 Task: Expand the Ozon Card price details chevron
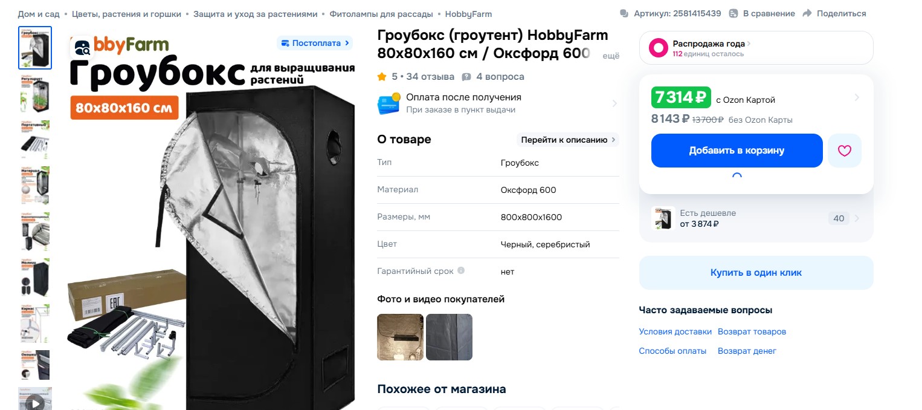(x=857, y=98)
